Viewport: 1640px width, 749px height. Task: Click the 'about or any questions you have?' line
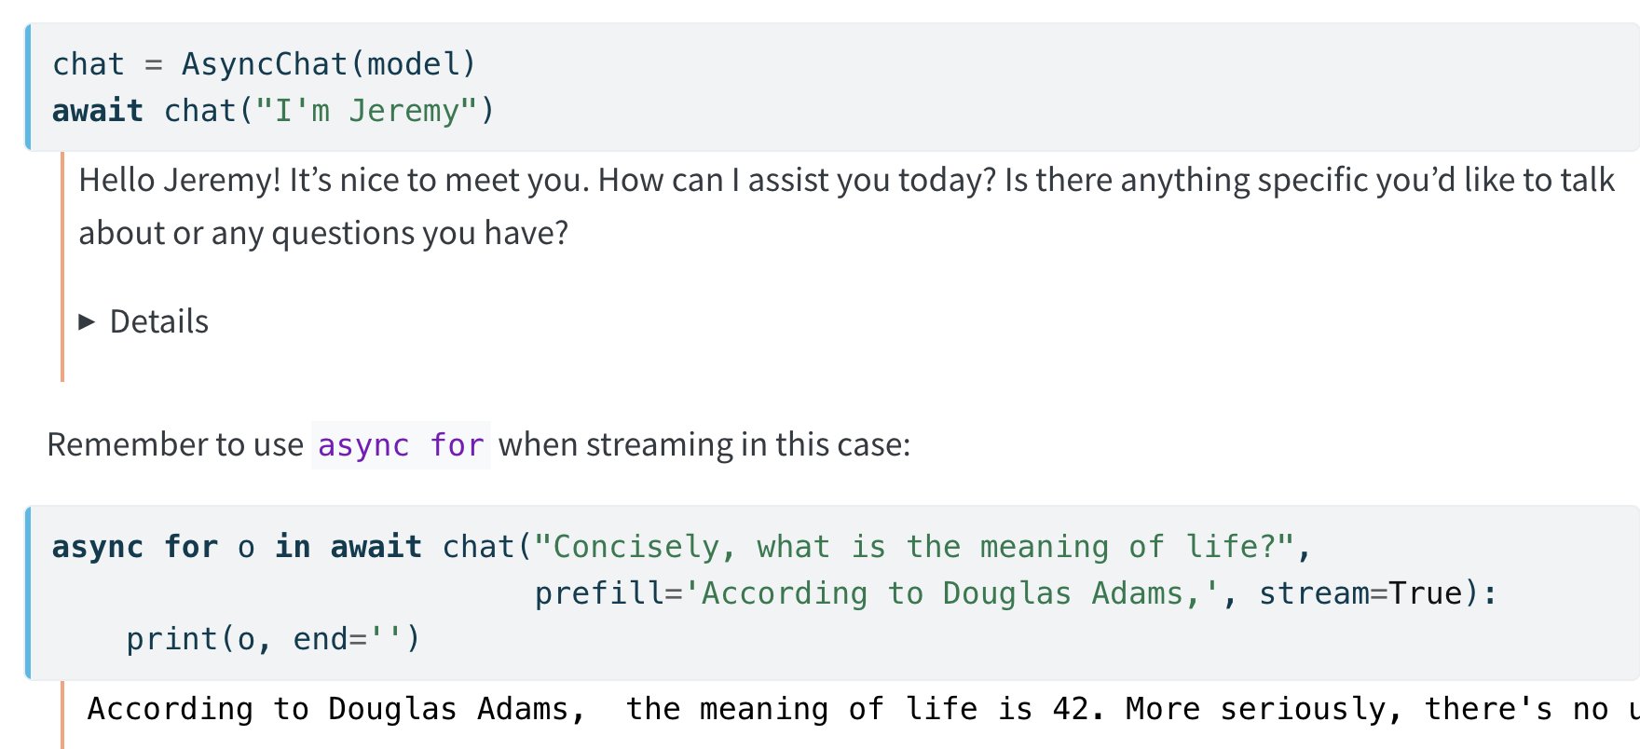(323, 233)
